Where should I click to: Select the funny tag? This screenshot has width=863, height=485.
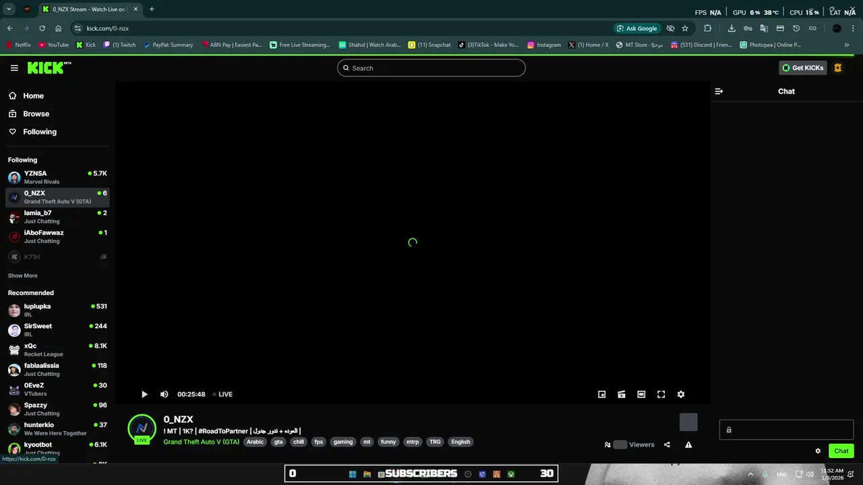(388, 442)
